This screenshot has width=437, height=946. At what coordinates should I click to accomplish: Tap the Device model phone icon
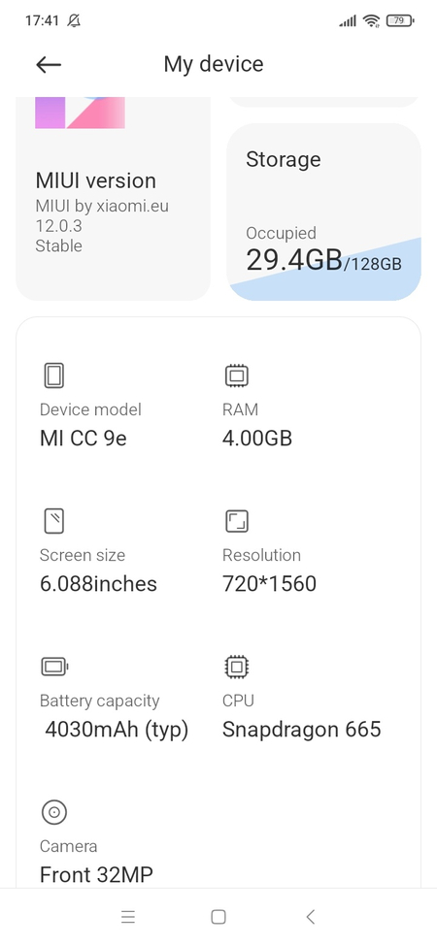tap(53, 375)
